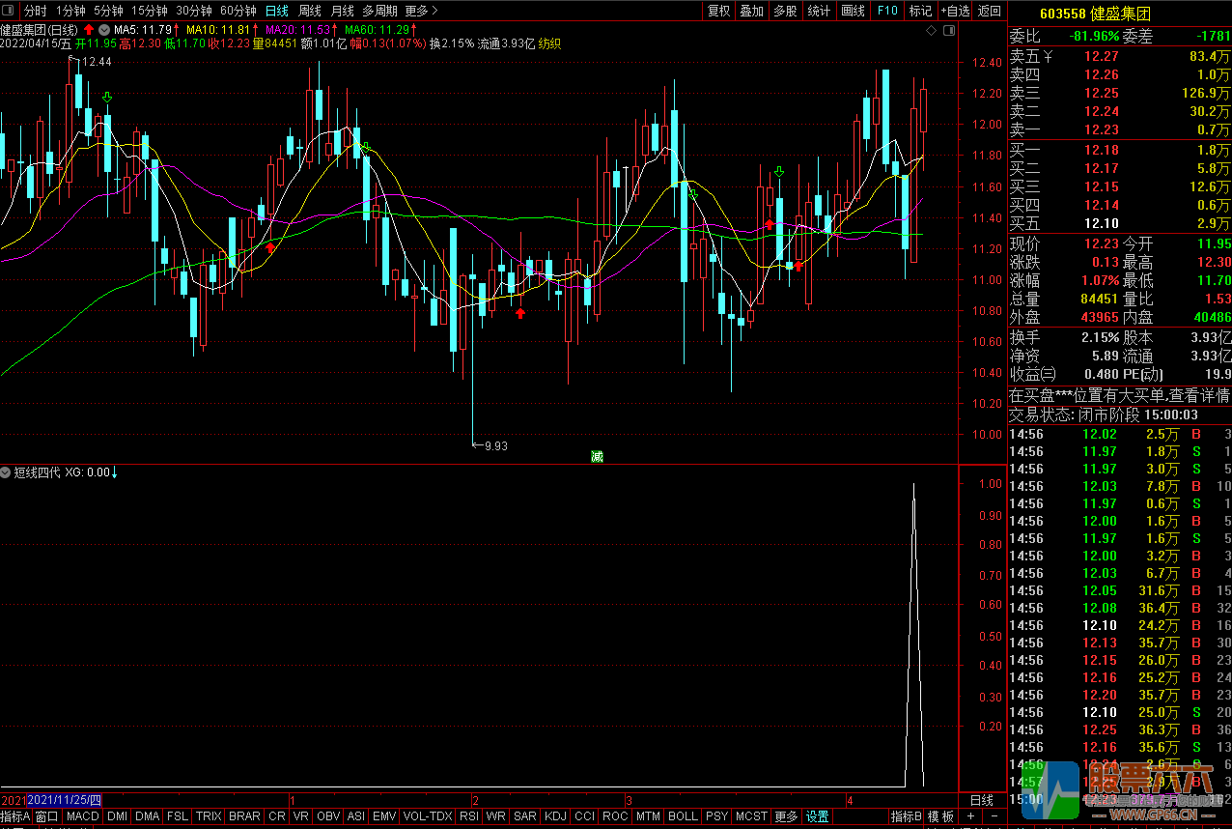The width and height of the screenshot is (1232, 829).
Task: Switch sub-chart to SAR indicator
Action: (525, 816)
